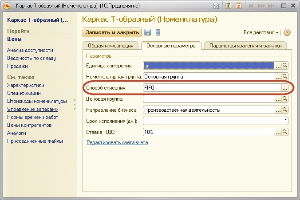Choose Направление бизнеса via ellipsis button
The width and height of the screenshot is (300, 200).
click(278, 110)
